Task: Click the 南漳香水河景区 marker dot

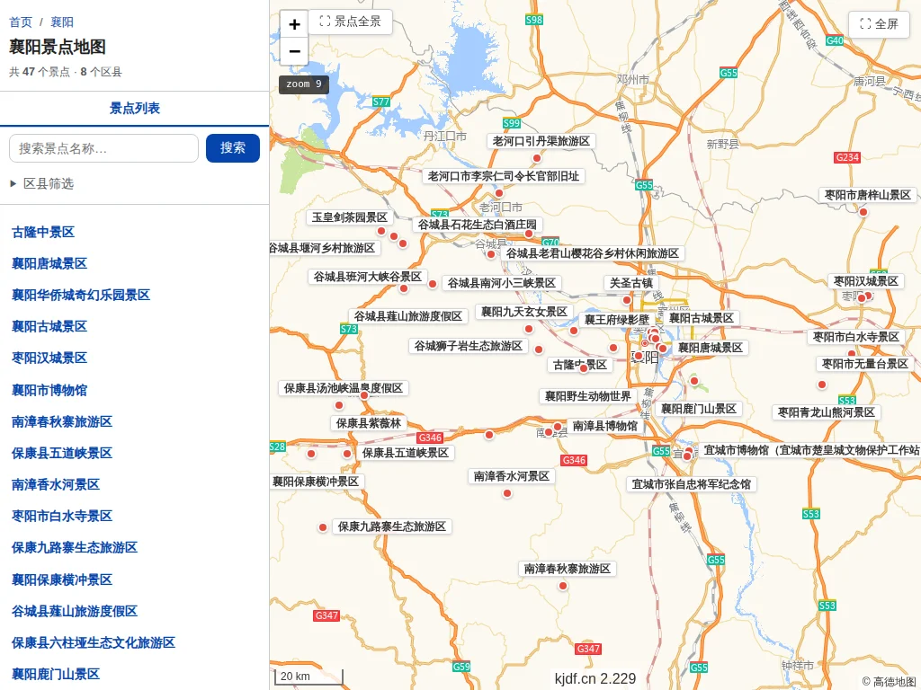Action: (507, 493)
